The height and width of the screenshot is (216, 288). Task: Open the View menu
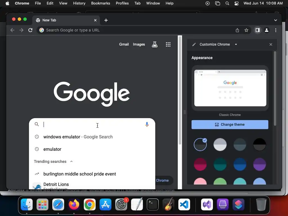click(63, 3)
